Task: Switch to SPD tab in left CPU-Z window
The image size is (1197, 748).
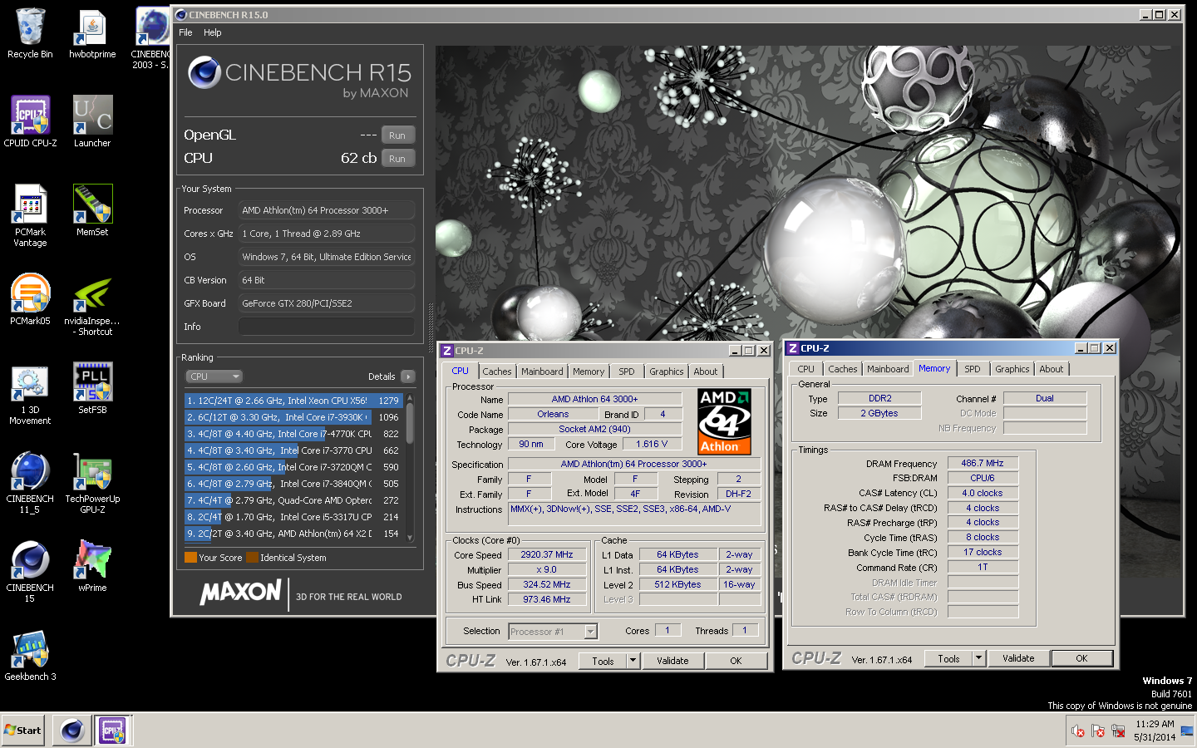Action: tap(627, 372)
